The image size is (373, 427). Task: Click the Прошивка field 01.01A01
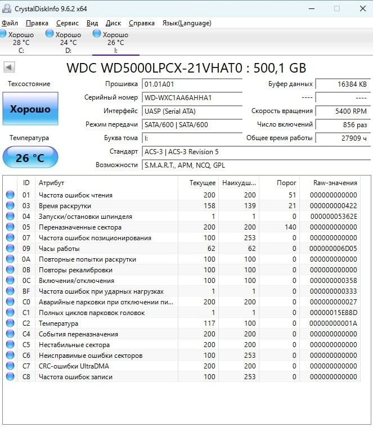[x=192, y=84]
